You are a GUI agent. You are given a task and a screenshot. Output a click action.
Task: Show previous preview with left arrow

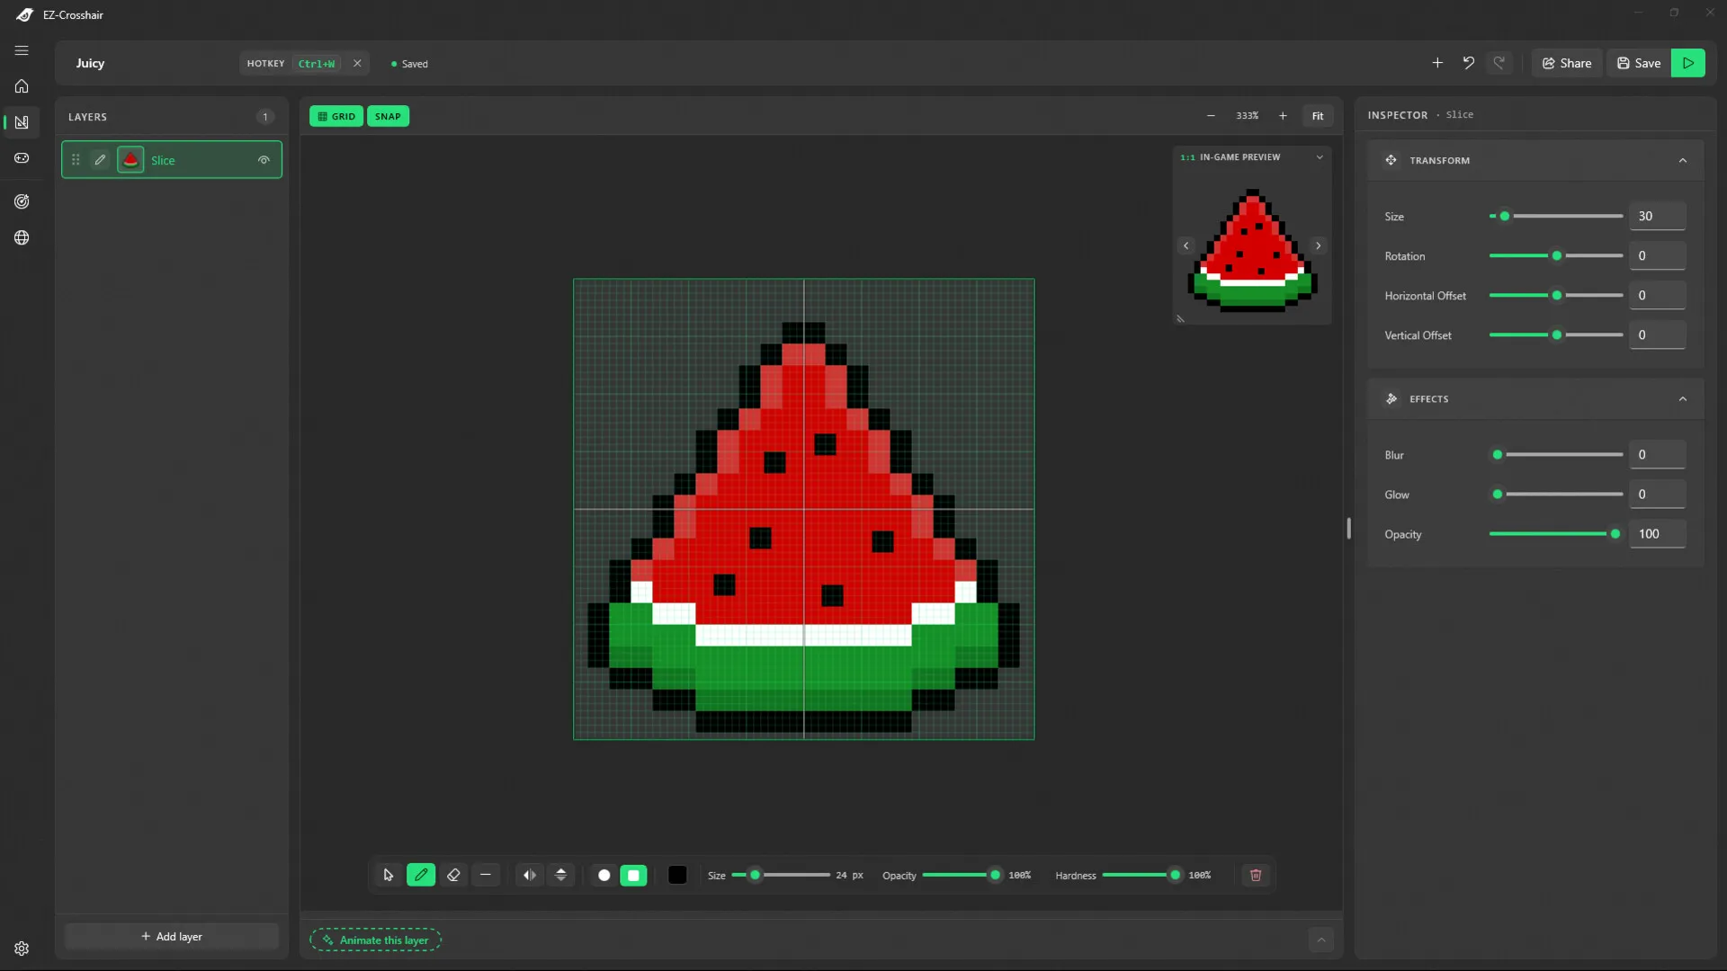(1186, 245)
